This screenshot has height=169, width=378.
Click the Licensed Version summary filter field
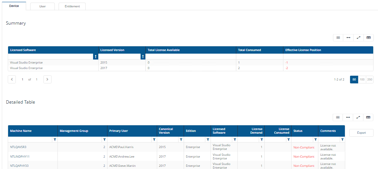[120, 57]
